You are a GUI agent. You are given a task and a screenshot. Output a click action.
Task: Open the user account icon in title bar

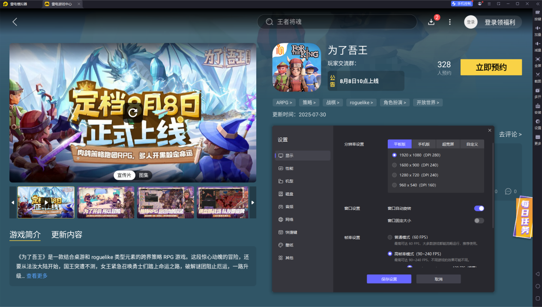pos(480,3)
